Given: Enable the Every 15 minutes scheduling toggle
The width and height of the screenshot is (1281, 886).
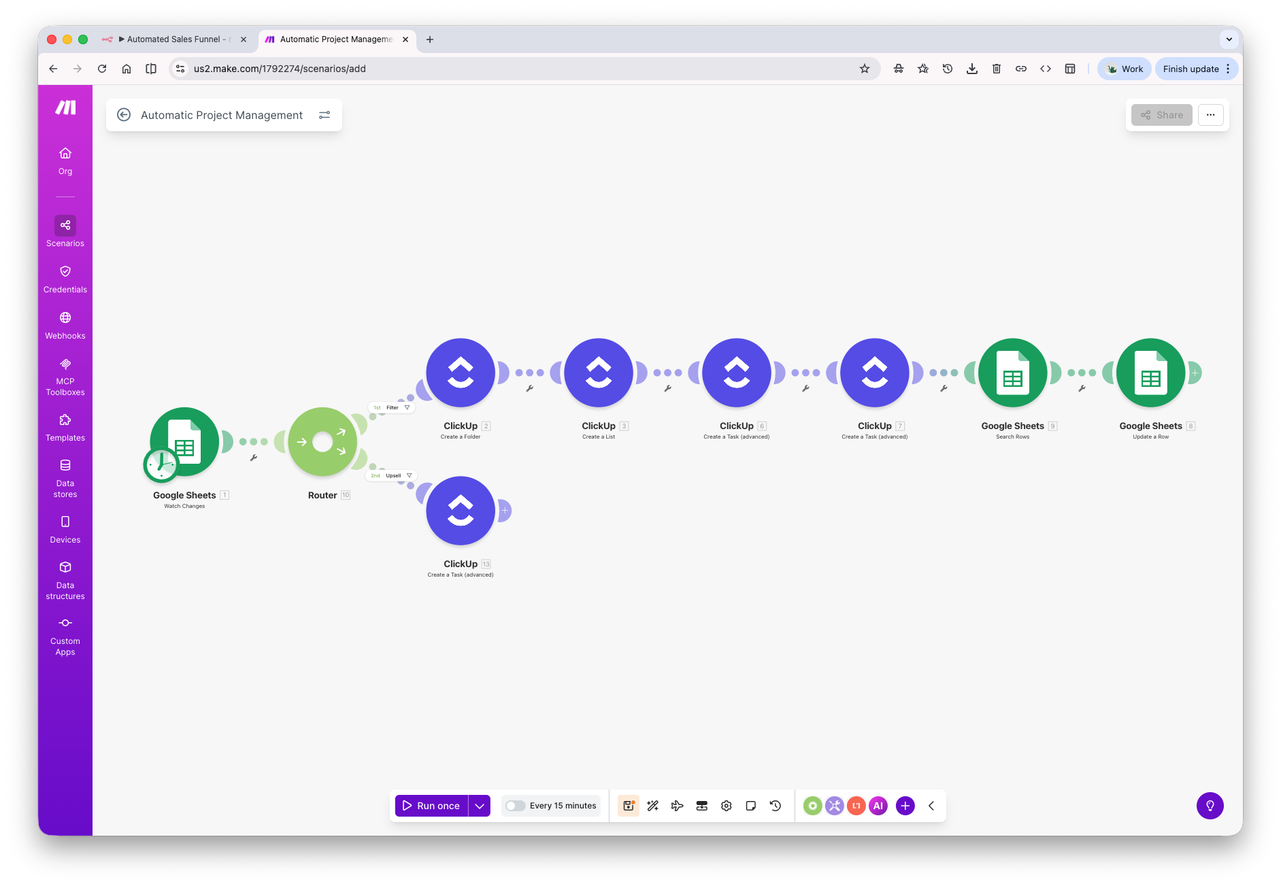Looking at the screenshot, I should [x=514, y=805].
